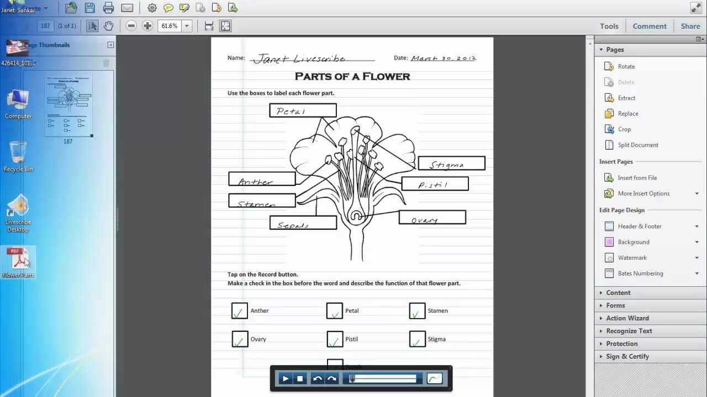Screen dimensions: 707x397
Task: Jump forward in pencast playback
Action: pos(332,379)
